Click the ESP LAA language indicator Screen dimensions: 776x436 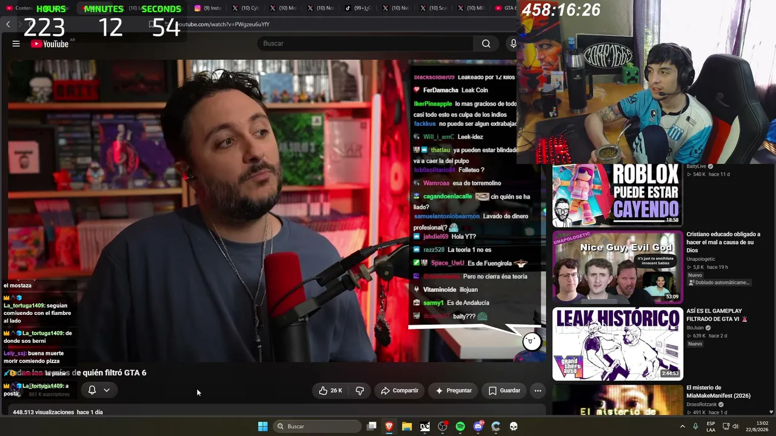(711, 426)
